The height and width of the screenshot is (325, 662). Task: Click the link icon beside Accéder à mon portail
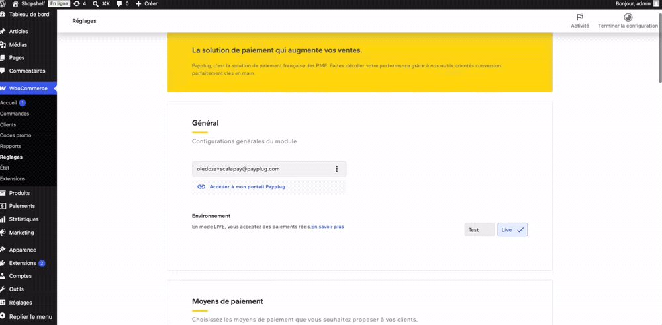(201, 186)
